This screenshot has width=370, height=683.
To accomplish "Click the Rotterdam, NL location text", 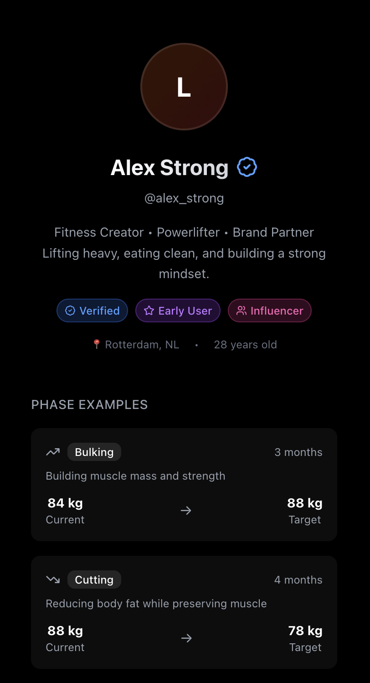I will click(x=142, y=344).
